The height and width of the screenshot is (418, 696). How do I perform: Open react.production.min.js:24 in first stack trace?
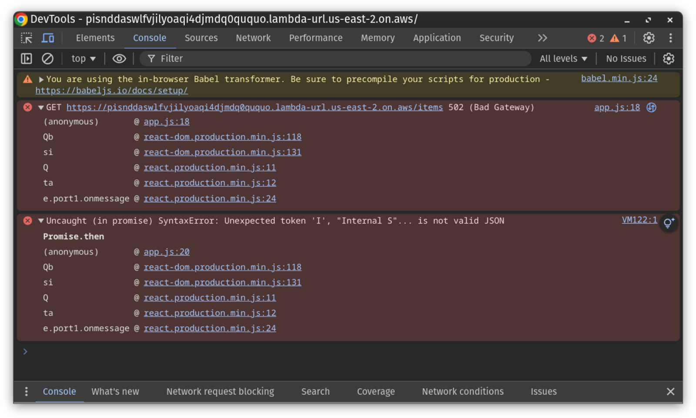210,199
